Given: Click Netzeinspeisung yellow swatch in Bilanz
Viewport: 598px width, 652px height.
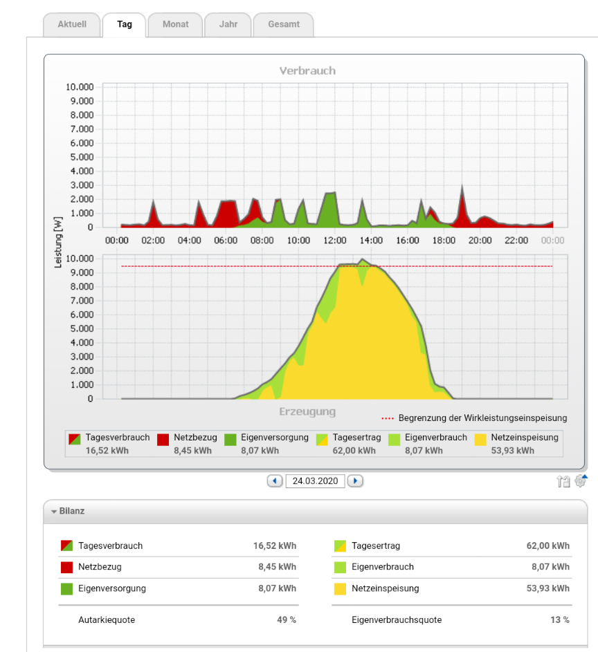Looking at the screenshot, I should (x=340, y=589).
